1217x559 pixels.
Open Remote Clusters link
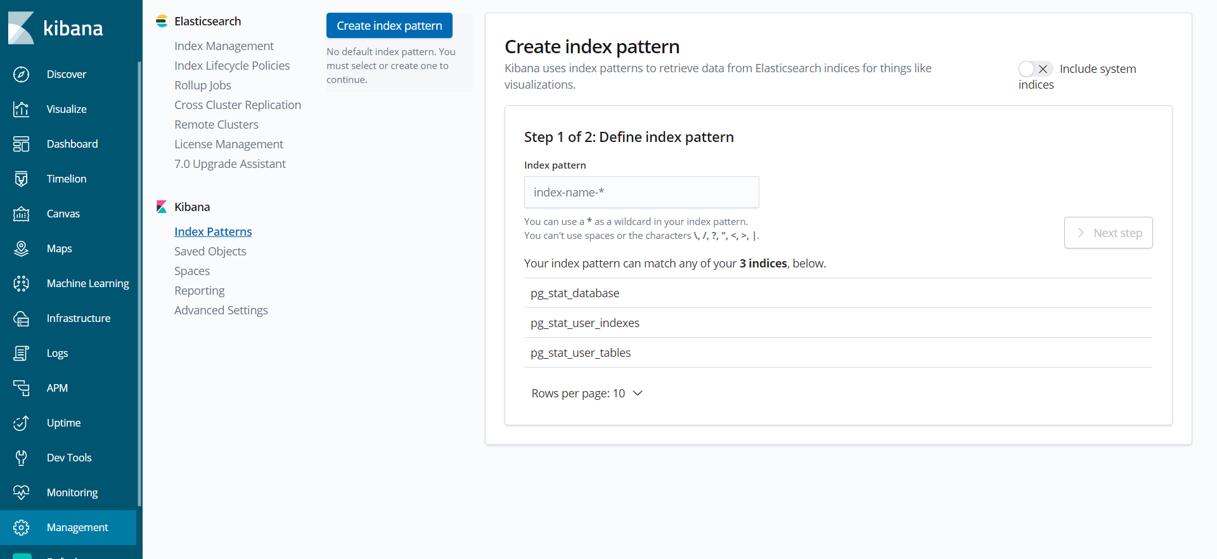tap(216, 124)
